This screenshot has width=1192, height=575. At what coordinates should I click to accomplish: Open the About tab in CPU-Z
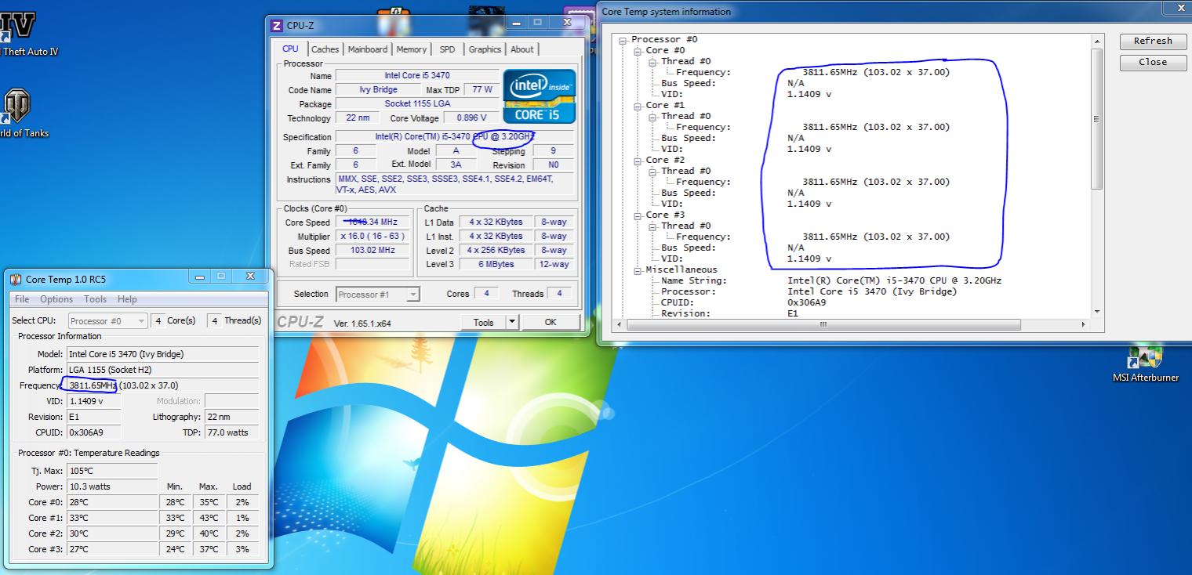[x=522, y=49]
